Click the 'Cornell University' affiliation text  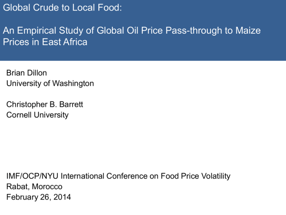tap(37, 115)
